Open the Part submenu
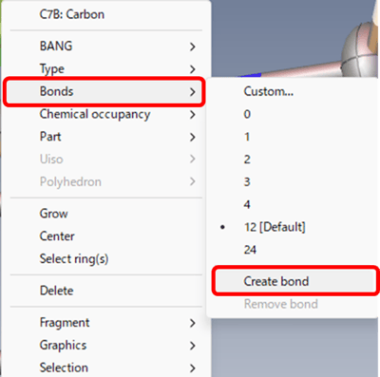380x377 pixels. pyautogui.click(x=105, y=137)
